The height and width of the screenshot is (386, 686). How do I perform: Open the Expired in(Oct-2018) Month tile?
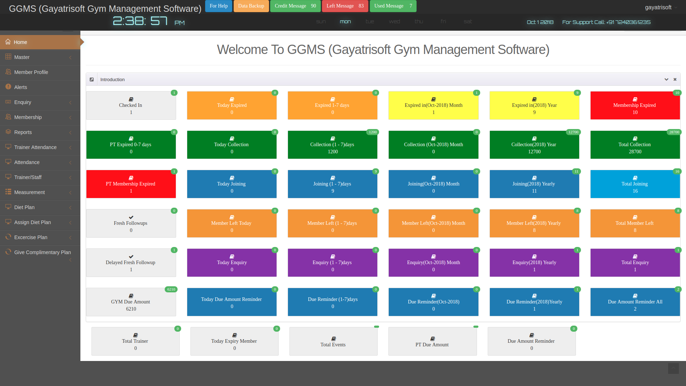click(433, 105)
